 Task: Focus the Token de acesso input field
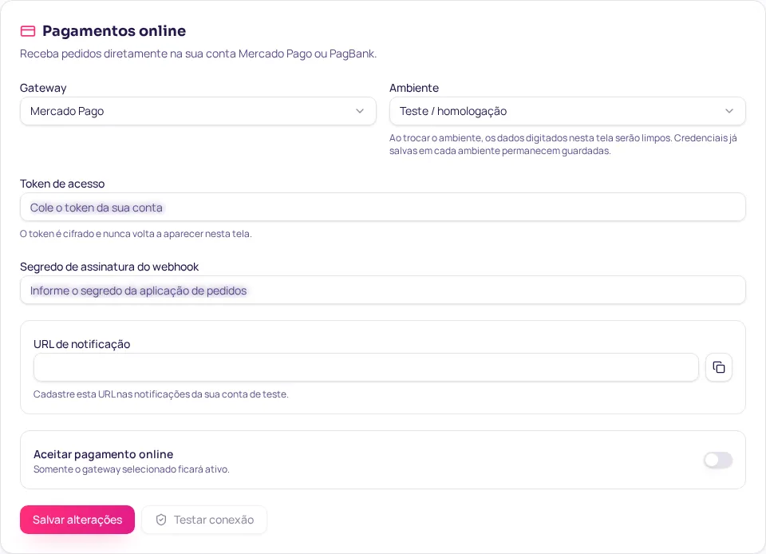(x=382, y=207)
